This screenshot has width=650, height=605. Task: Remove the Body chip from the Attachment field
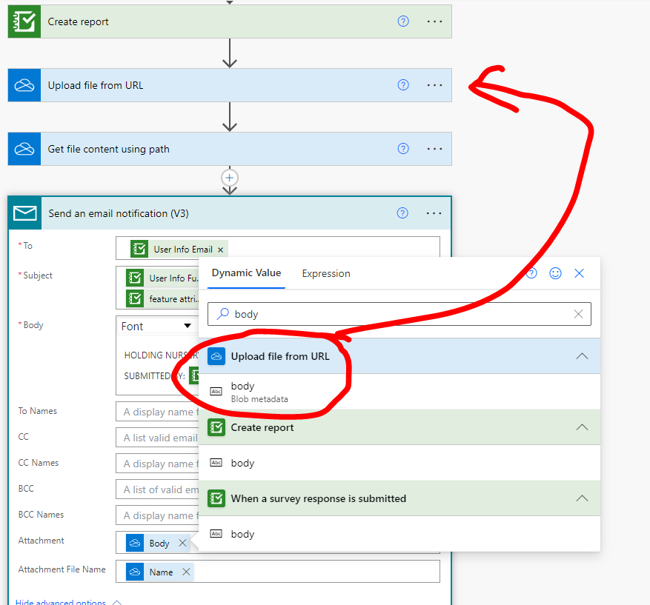coord(182,542)
